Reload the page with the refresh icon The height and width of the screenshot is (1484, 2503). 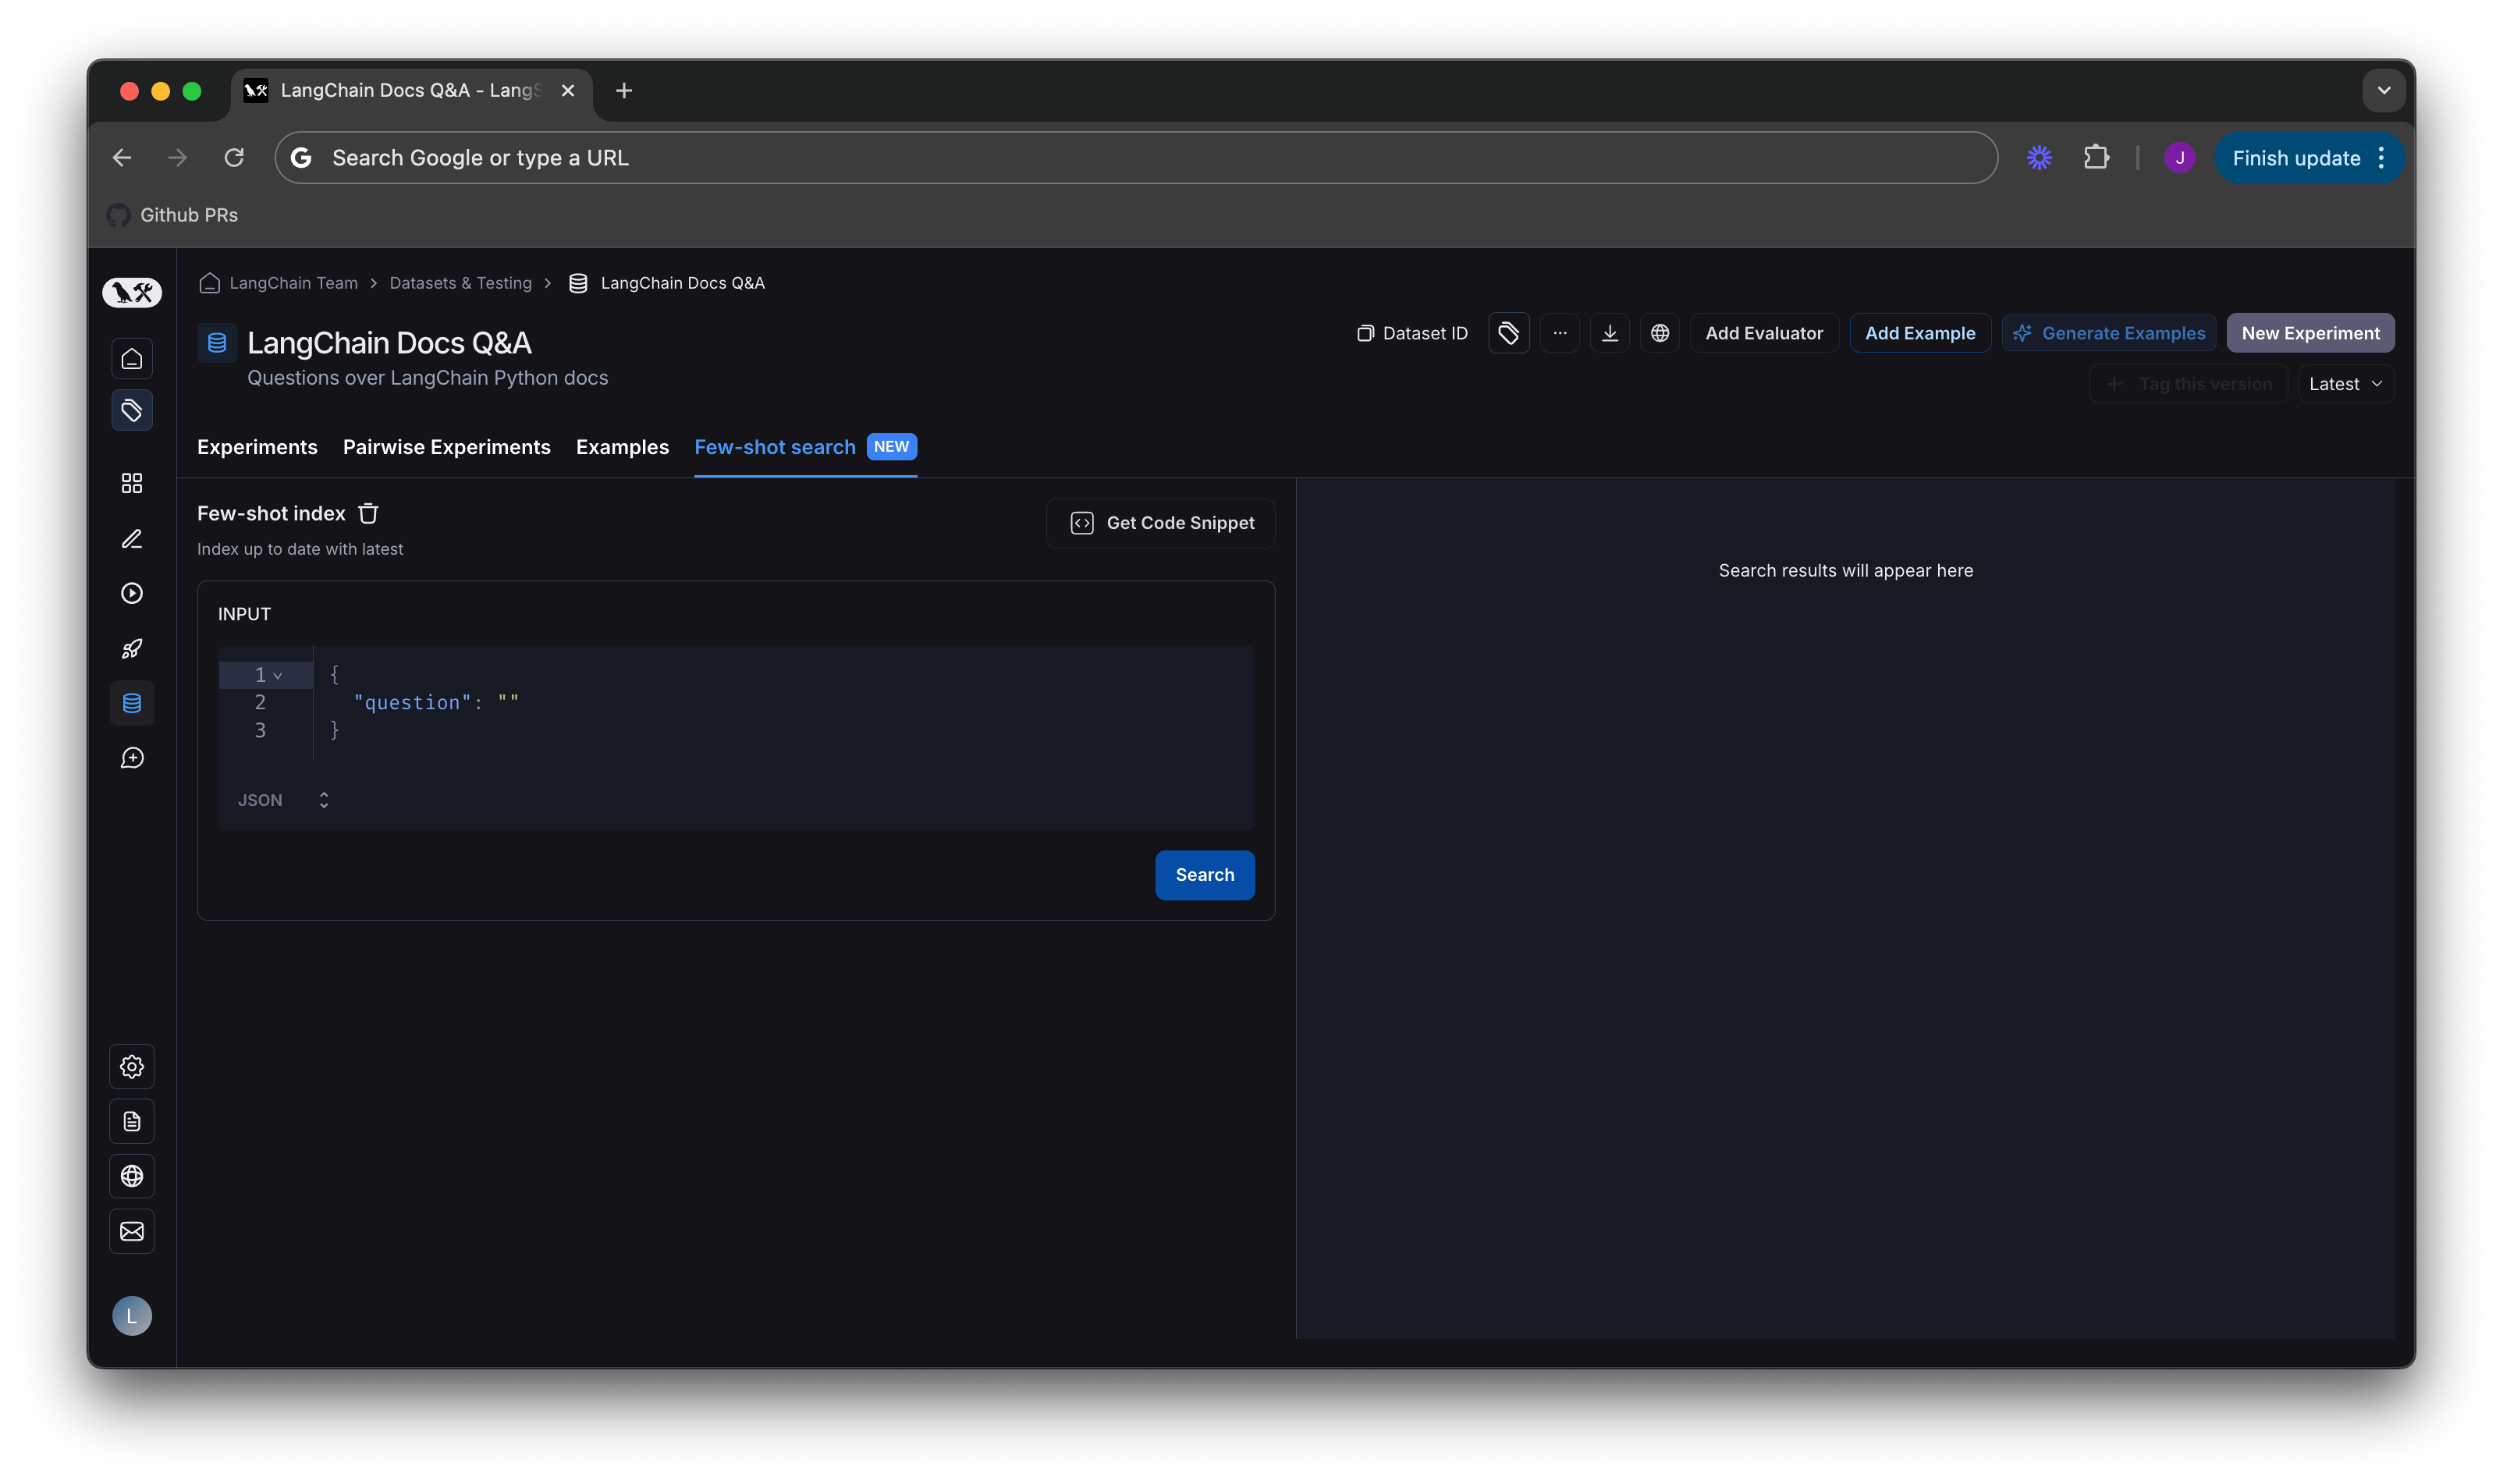tap(234, 158)
